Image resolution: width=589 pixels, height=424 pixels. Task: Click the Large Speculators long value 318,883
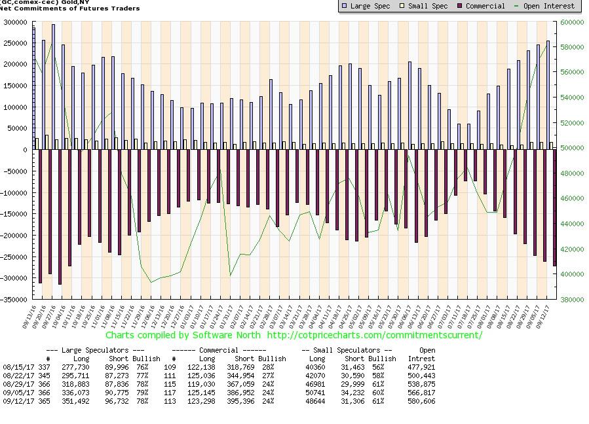[75, 384]
